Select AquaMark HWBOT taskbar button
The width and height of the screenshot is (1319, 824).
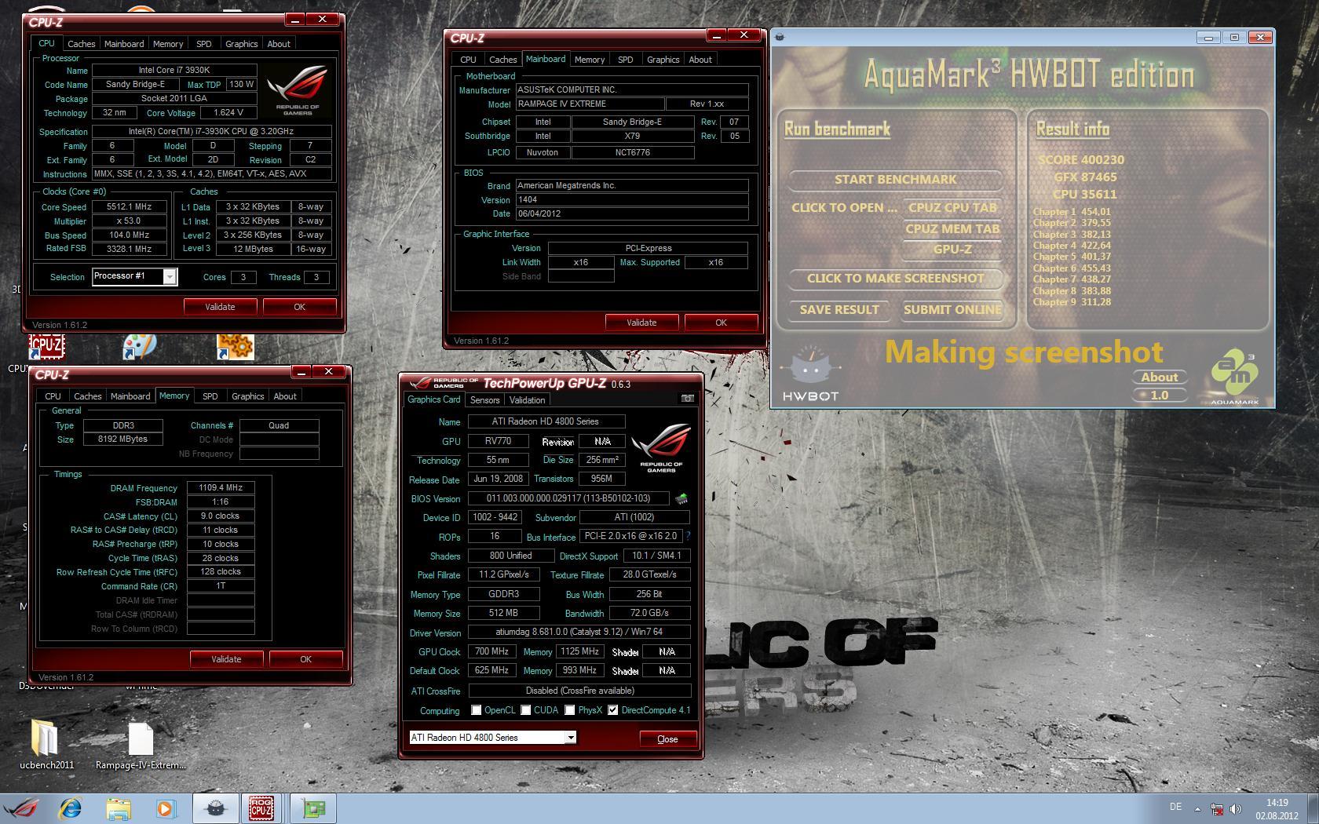tap(216, 808)
